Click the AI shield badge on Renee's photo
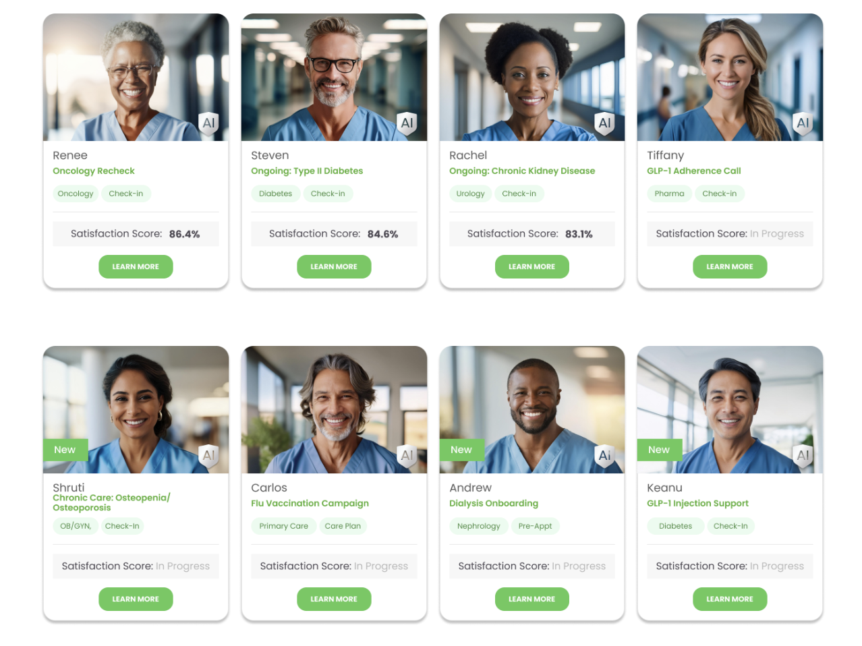This screenshot has height=646, width=862. pyautogui.click(x=209, y=123)
